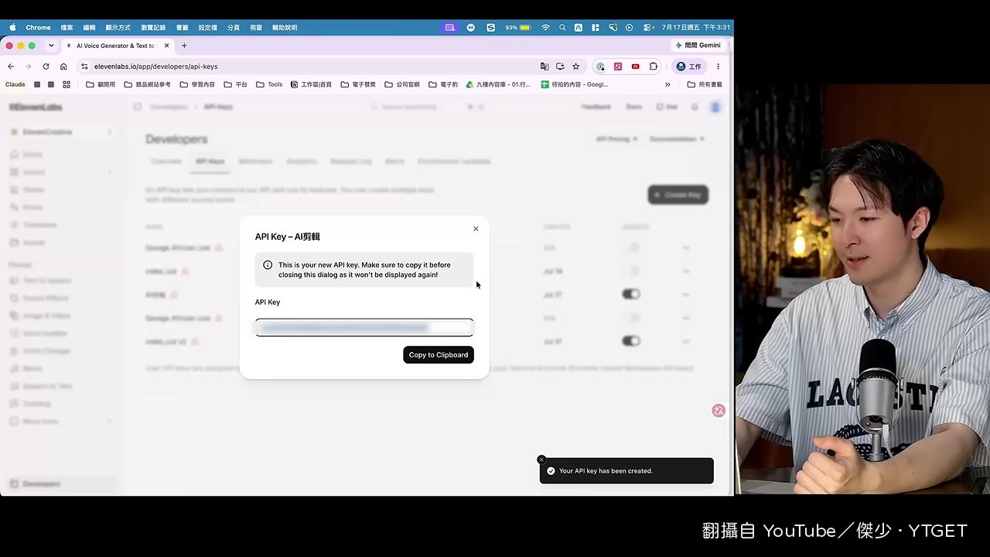This screenshot has width=990, height=557.
Task: Open the Apple menu
Action: click(x=12, y=28)
